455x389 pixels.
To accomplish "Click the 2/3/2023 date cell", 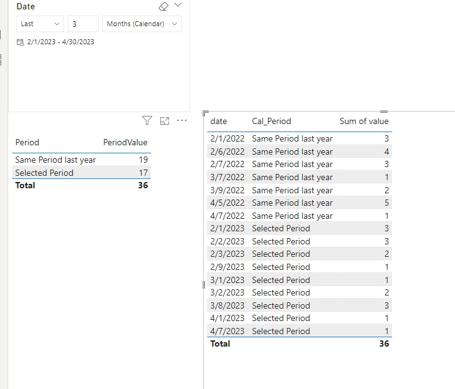I will [x=228, y=254].
